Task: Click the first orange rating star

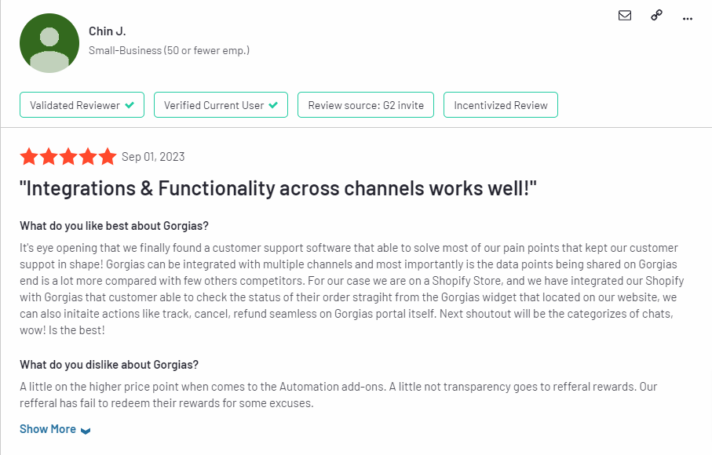Action: tap(29, 157)
